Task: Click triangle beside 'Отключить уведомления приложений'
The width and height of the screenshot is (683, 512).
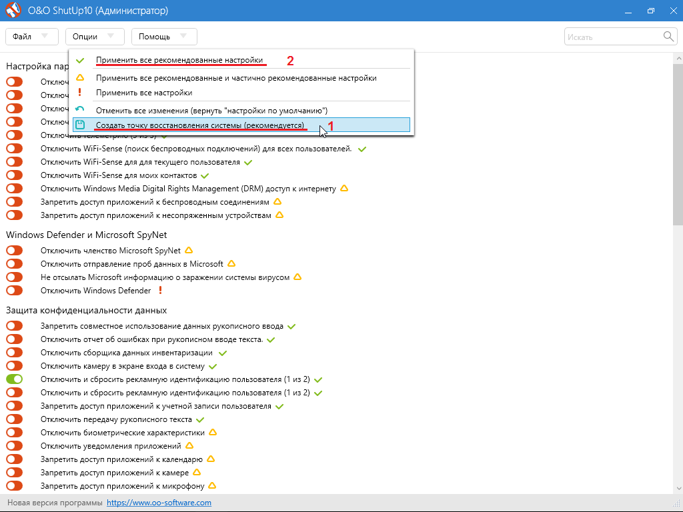Action: 189,446
